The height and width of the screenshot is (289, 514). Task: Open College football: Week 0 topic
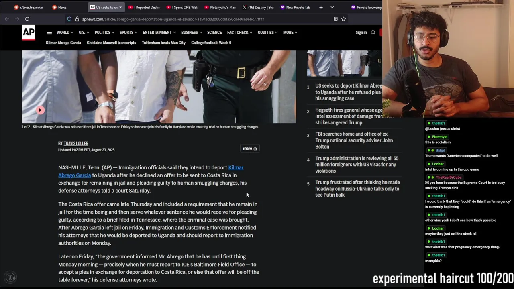click(211, 43)
